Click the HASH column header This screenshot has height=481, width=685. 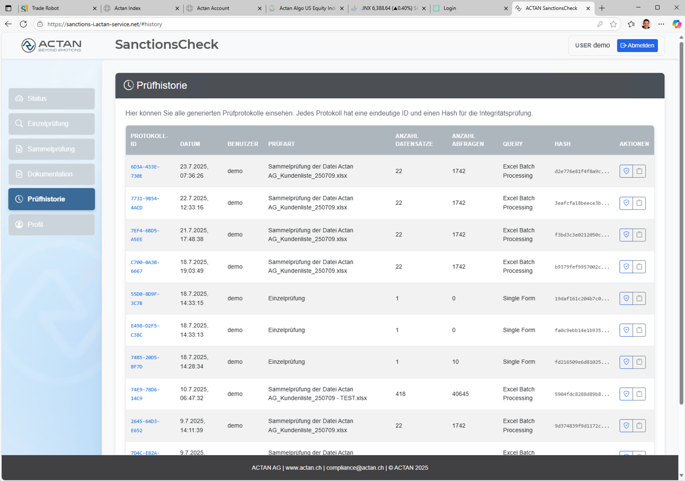[563, 144]
